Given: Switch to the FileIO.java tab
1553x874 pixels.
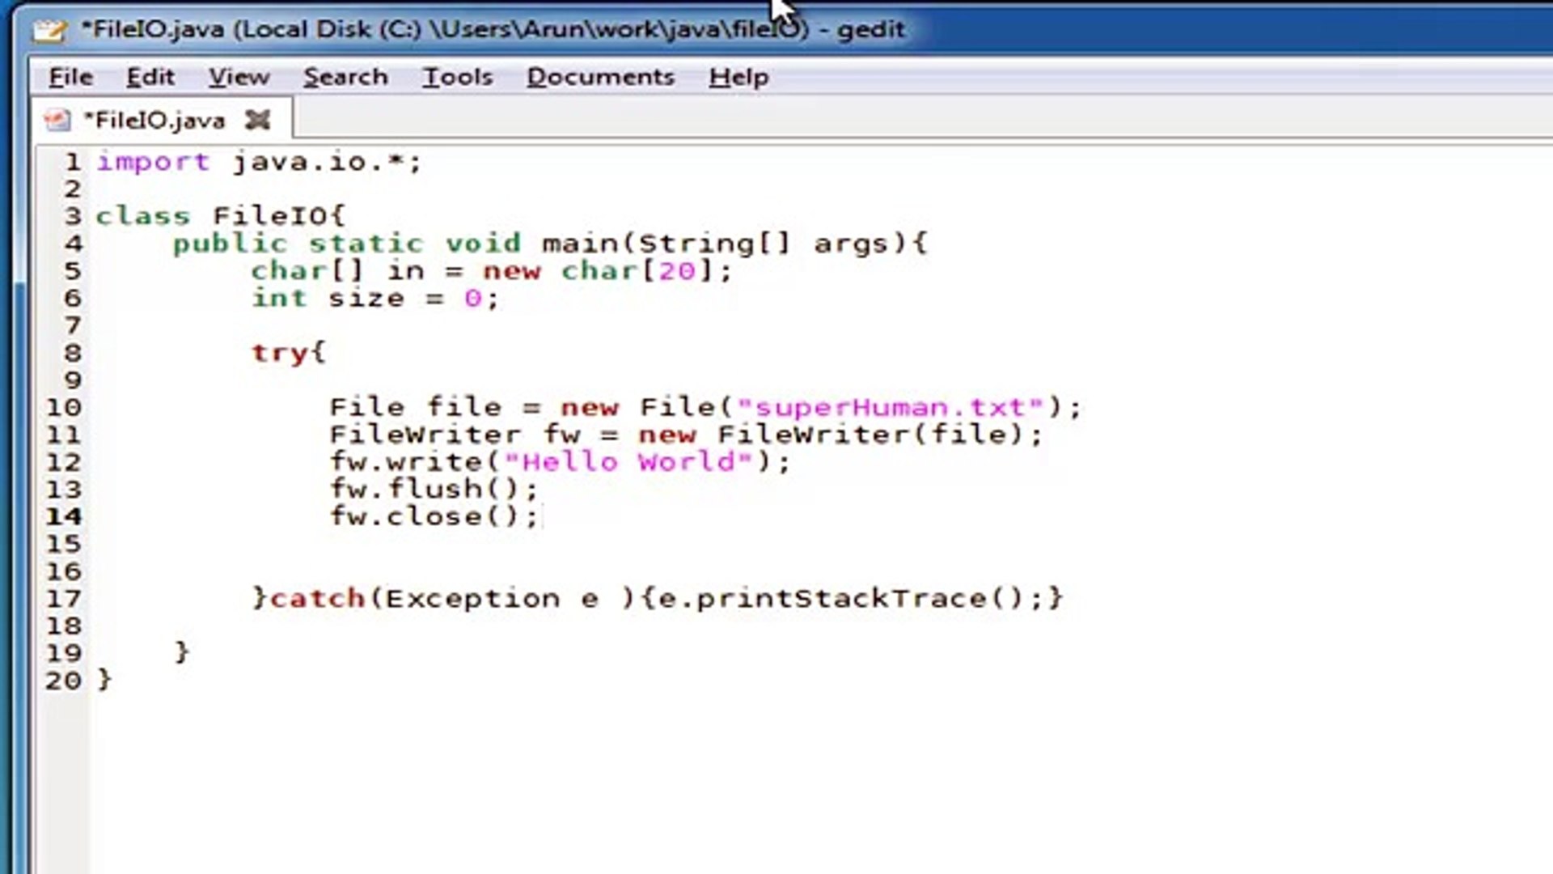Looking at the screenshot, I should click(x=154, y=119).
